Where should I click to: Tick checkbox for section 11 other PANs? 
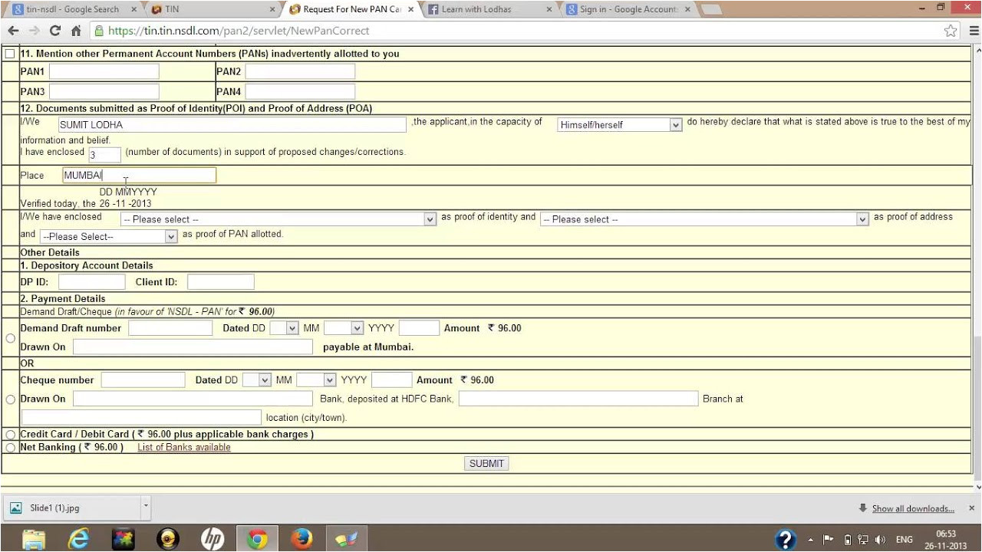click(10, 54)
